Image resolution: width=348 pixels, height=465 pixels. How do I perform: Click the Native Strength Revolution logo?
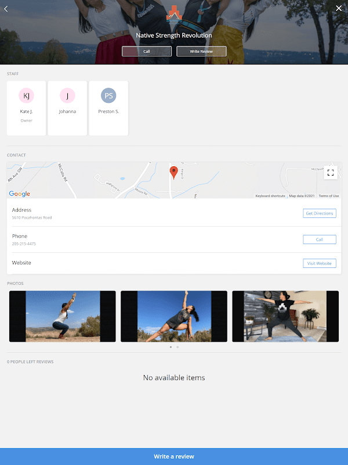[173, 15]
